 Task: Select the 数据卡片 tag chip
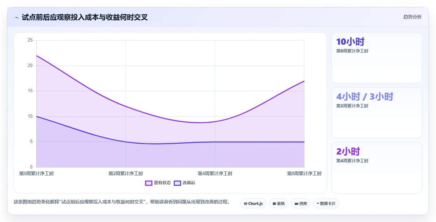326,203
